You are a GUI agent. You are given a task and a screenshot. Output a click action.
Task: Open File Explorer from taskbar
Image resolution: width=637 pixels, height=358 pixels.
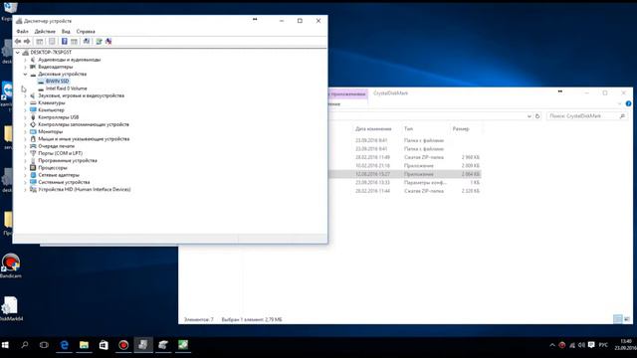[84, 345]
